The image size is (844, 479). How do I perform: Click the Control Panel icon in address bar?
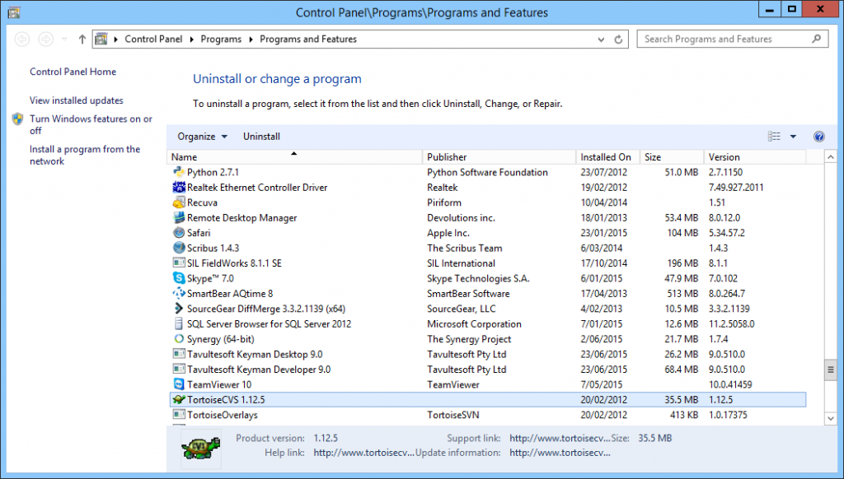coord(101,39)
